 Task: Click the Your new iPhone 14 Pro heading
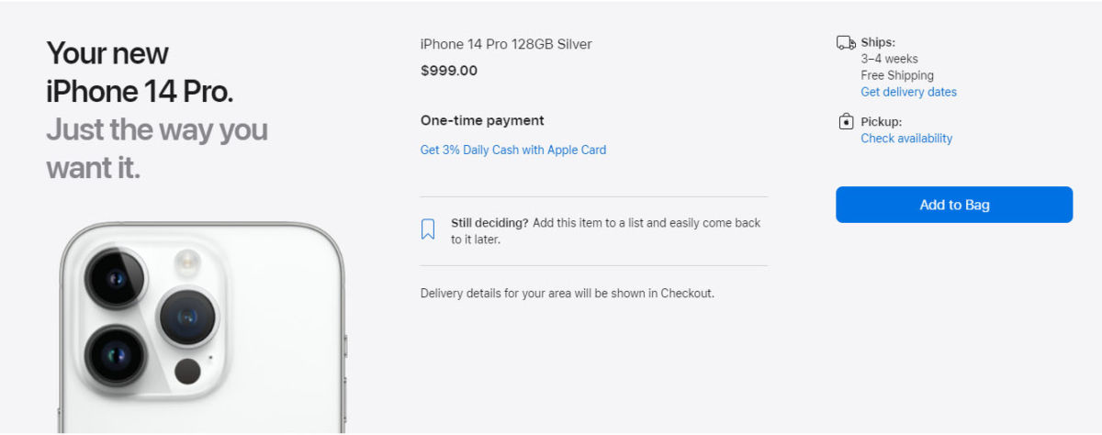pos(140,72)
